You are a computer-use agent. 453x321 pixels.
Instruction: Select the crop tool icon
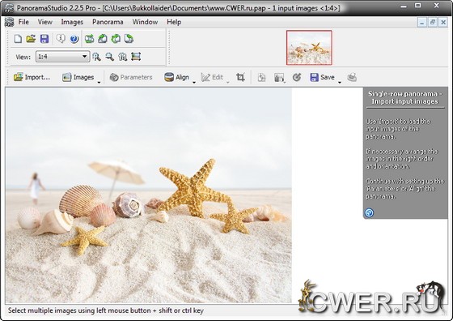click(x=240, y=77)
